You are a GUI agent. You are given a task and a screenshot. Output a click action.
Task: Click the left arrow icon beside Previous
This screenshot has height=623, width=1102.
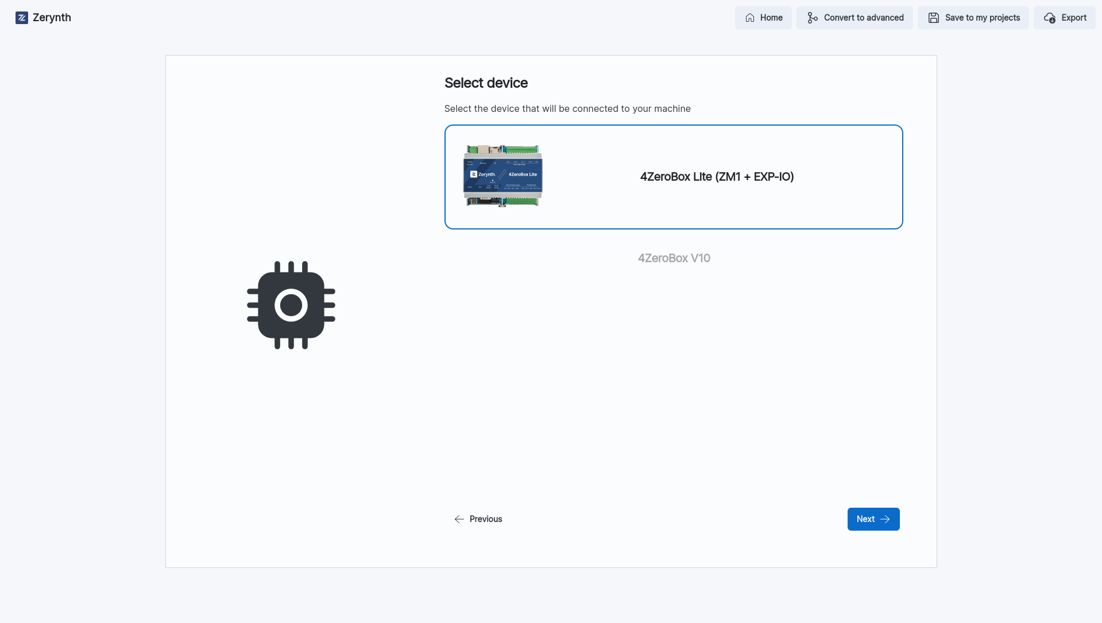[x=459, y=519]
